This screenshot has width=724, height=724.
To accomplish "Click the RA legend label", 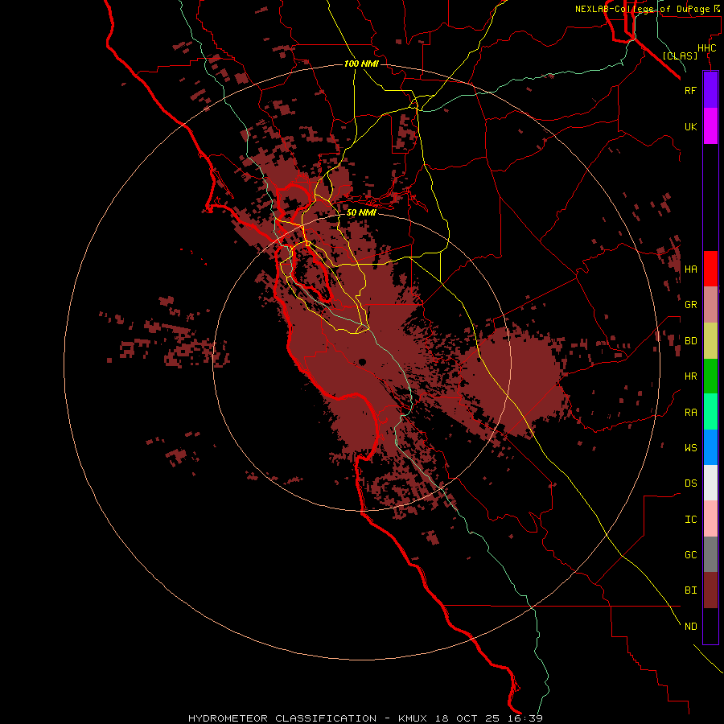I will pos(690,413).
